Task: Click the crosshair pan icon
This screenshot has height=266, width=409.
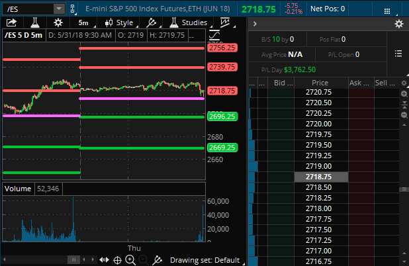Action: pos(117,260)
